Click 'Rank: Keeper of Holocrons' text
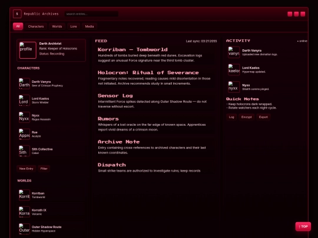Viewport: 318px width, 238px height. pyautogui.click(x=58, y=49)
